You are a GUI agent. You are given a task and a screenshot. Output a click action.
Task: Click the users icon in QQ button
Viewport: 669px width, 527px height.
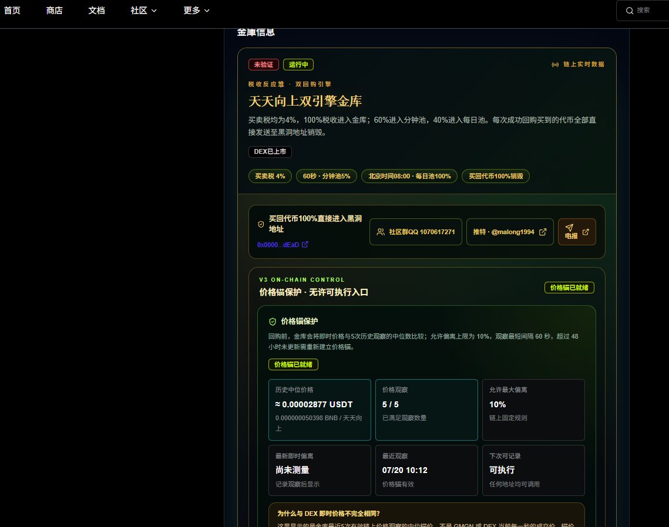[x=381, y=232]
